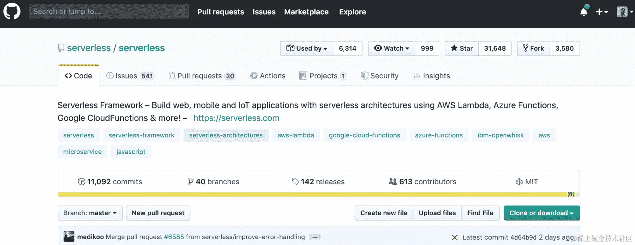This screenshot has width=635, height=245.
Task: View the 3,580 forks count
Action: [x=564, y=48]
